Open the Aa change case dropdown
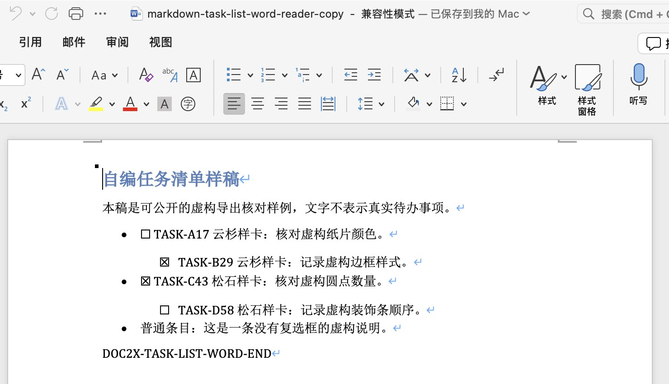The height and width of the screenshot is (384, 669). (104, 75)
